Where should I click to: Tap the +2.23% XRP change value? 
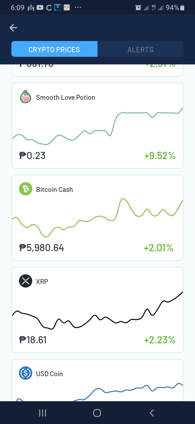pyautogui.click(x=160, y=340)
